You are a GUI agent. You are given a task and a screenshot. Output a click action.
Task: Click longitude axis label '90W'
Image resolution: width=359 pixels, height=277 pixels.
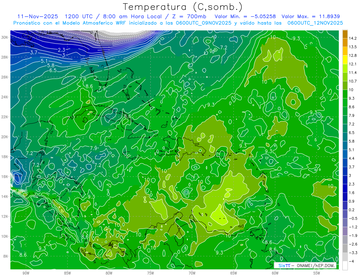click(x=26, y=273)
